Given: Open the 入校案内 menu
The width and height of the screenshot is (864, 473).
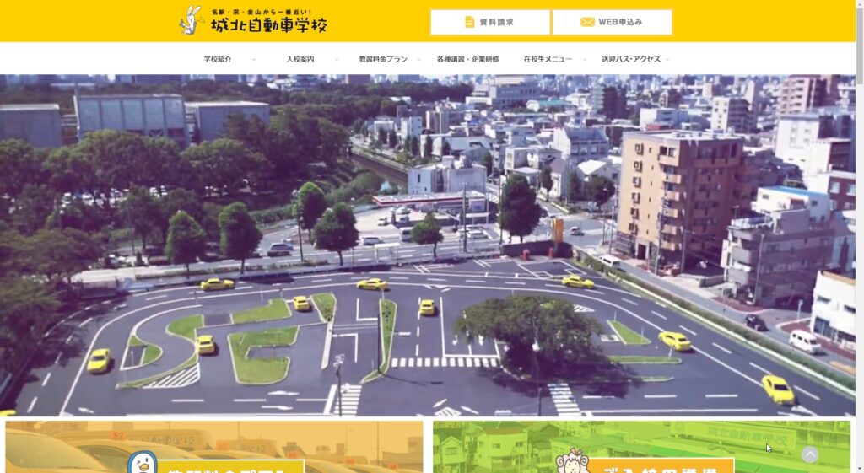Looking at the screenshot, I should 300,59.
